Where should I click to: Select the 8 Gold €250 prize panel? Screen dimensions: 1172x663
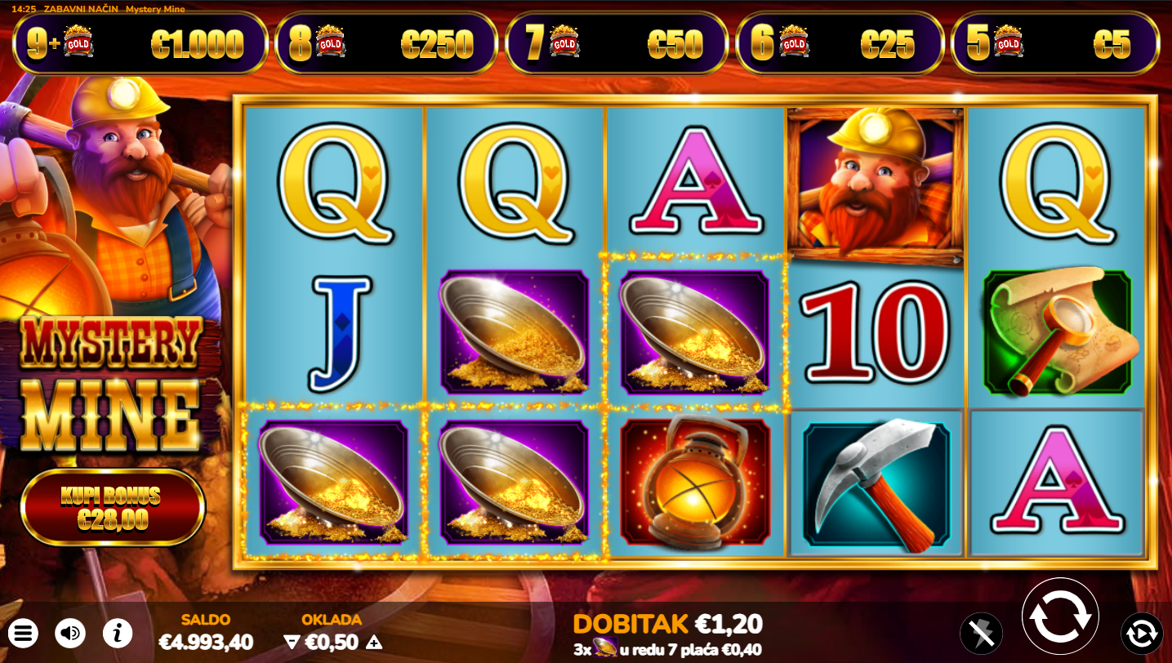386,43
